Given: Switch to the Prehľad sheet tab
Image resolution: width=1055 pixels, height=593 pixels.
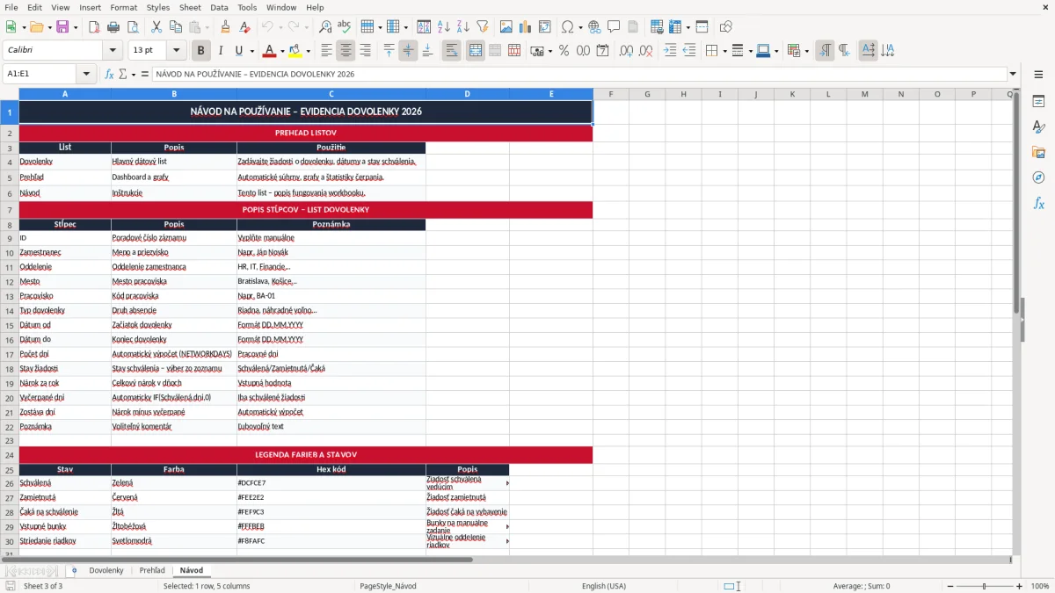Looking at the screenshot, I should pos(152,570).
